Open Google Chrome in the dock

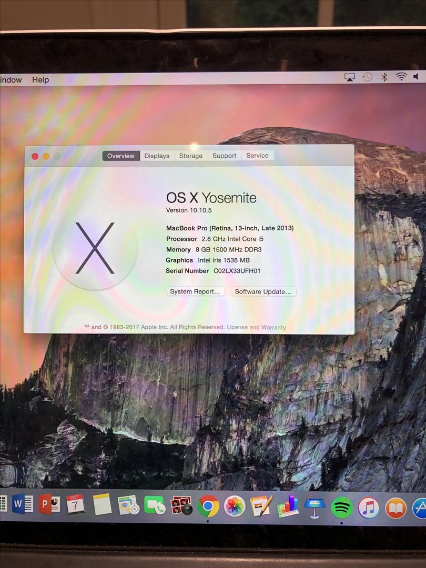point(208,506)
